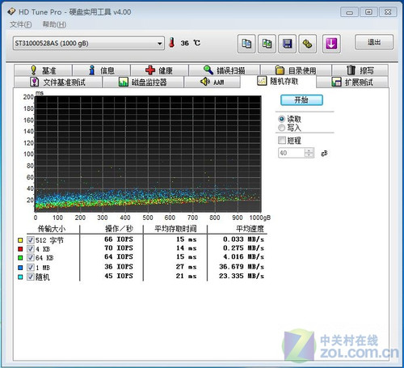Screen dimensions: 404x368
Task: Click the floppy disk save icon
Action: point(287,44)
